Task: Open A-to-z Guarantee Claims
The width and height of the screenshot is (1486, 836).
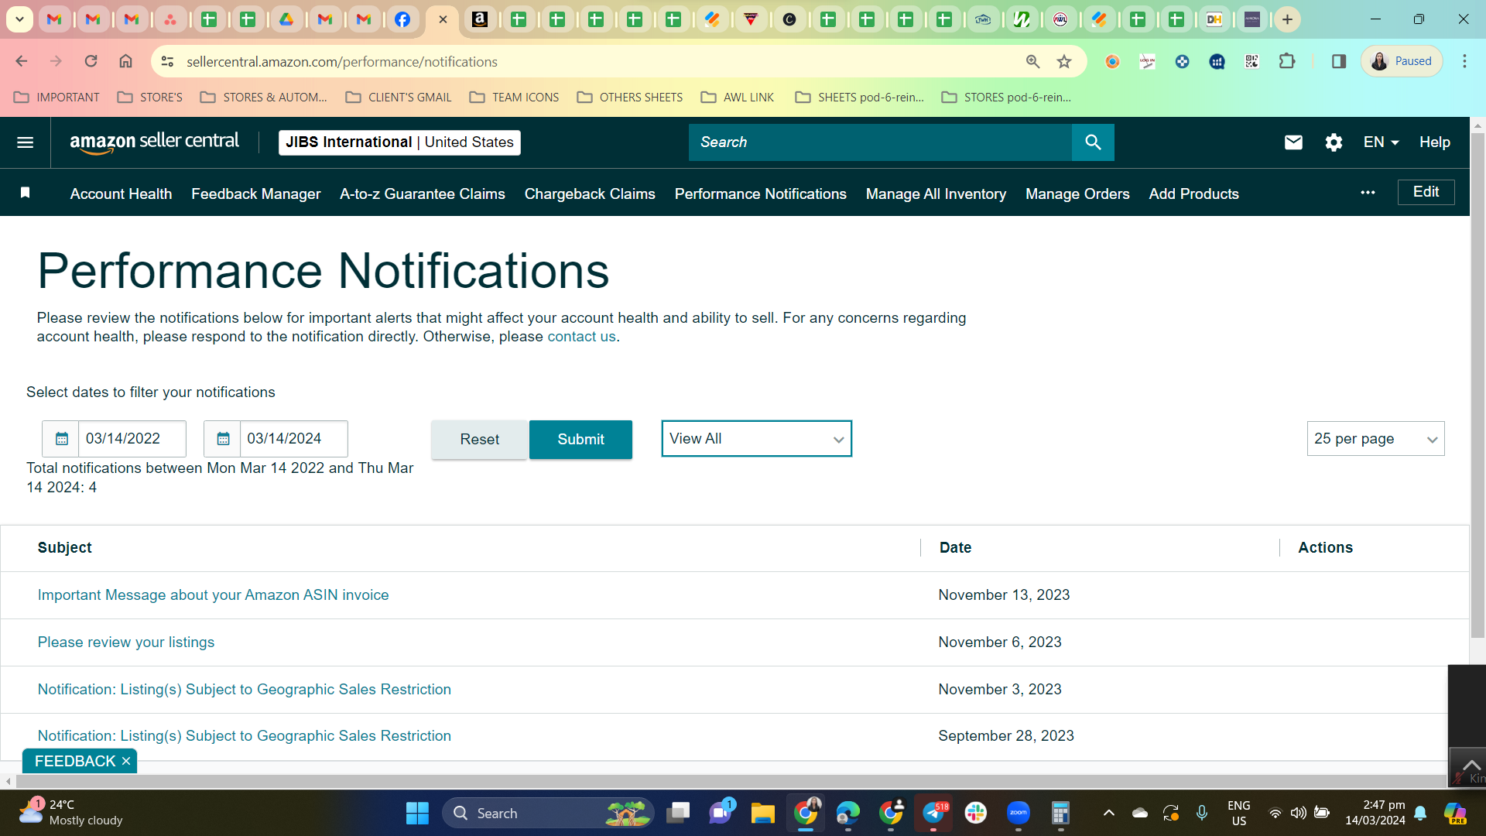Action: [x=422, y=194]
